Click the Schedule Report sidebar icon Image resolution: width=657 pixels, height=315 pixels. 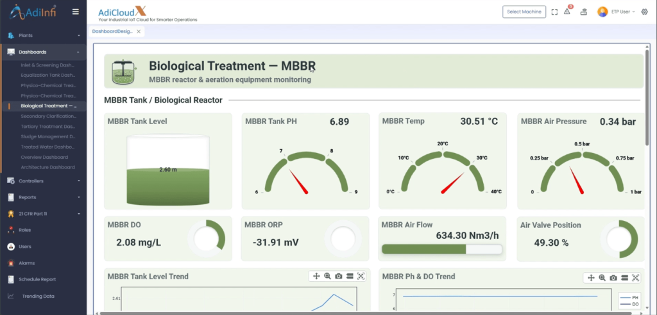[x=11, y=279]
